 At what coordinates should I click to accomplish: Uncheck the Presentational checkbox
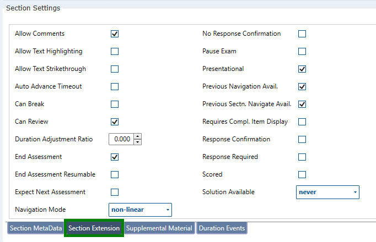(302, 69)
